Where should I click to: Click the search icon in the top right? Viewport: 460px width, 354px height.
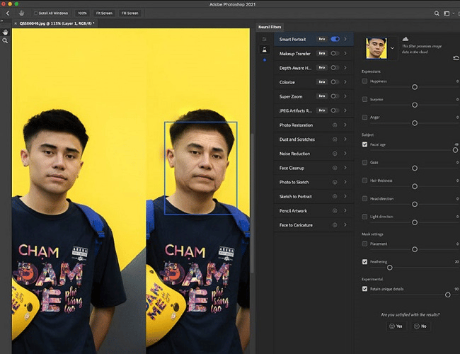pos(437,13)
